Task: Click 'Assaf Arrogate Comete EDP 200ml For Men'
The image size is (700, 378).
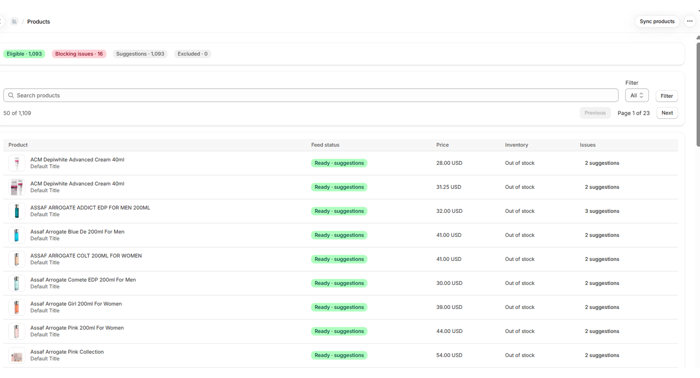Action: pos(83,280)
